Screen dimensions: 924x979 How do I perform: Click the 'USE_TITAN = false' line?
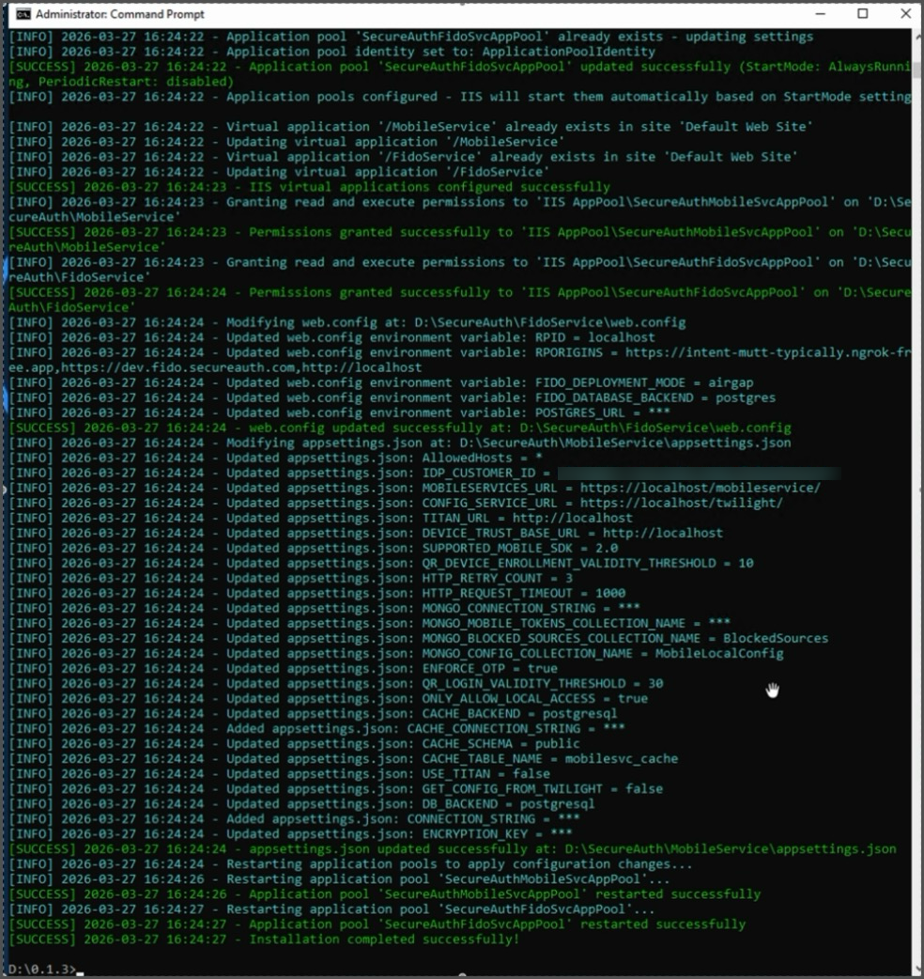pos(280,773)
